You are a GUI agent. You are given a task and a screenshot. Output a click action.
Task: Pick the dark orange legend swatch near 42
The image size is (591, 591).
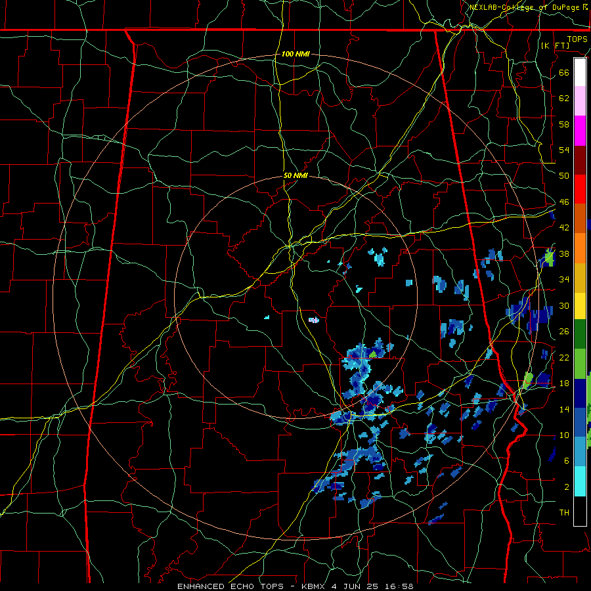click(x=580, y=219)
